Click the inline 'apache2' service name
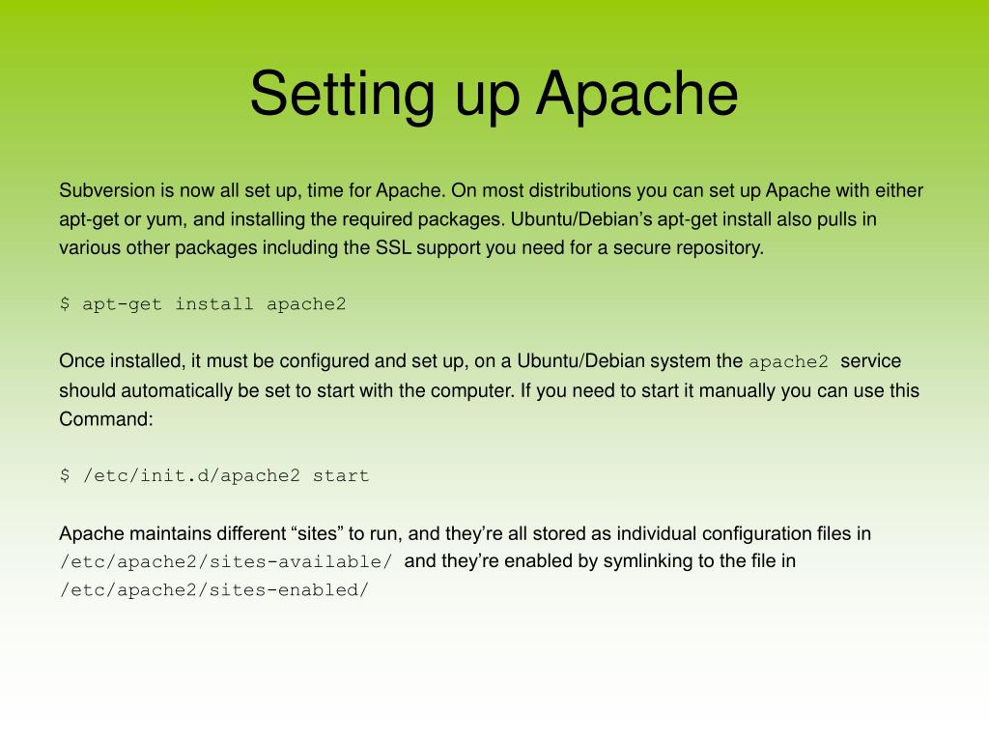Image resolution: width=989 pixels, height=742 pixels. [x=788, y=362]
